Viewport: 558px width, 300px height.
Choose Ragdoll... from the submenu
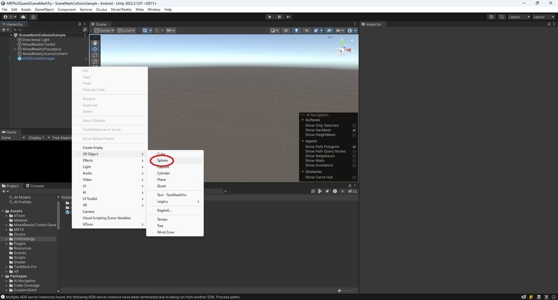point(175,211)
